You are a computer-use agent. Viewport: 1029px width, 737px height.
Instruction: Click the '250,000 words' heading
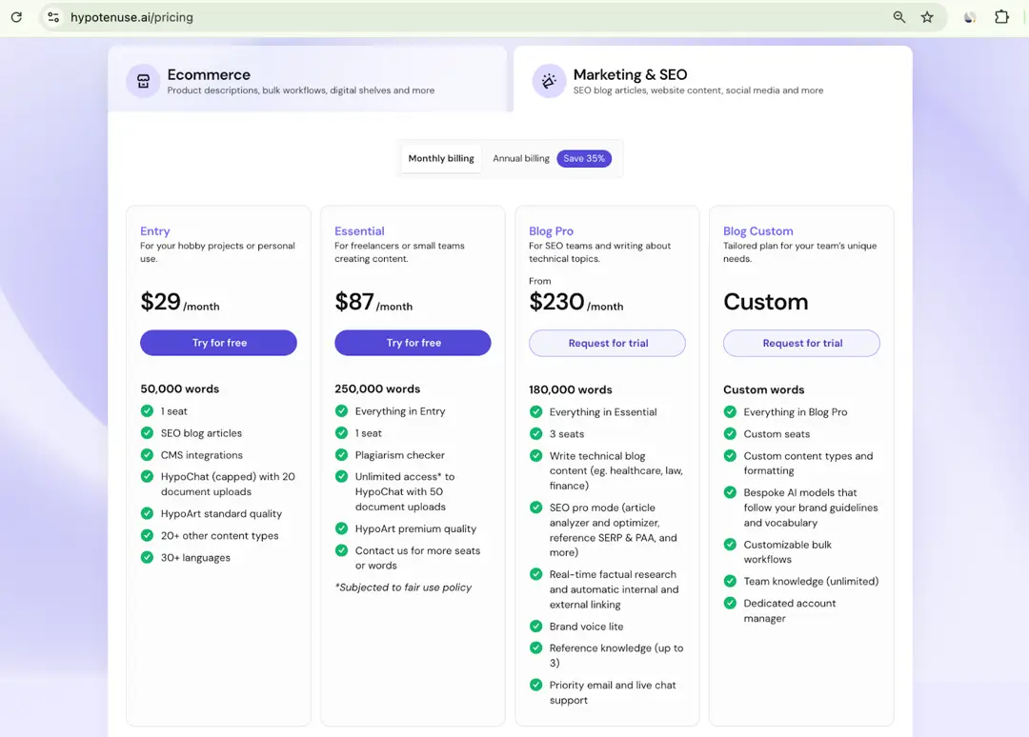[377, 388]
